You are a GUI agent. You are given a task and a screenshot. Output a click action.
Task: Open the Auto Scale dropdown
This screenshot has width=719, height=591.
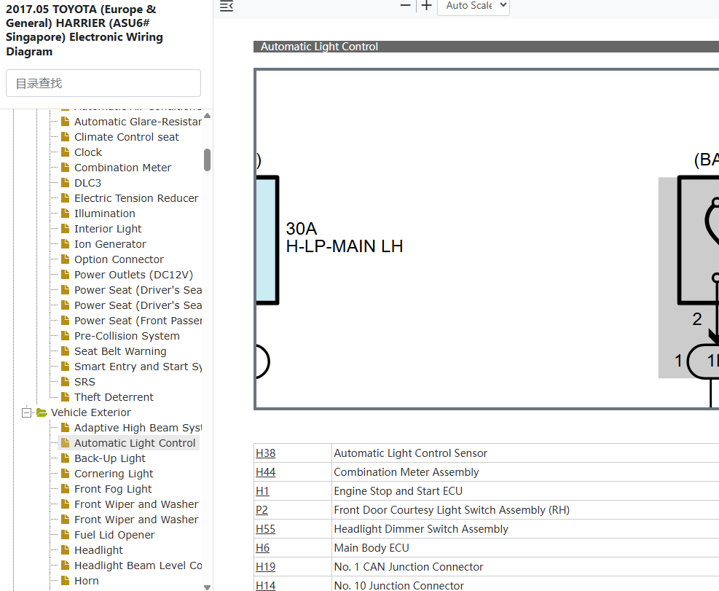click(x=474, y=6)
